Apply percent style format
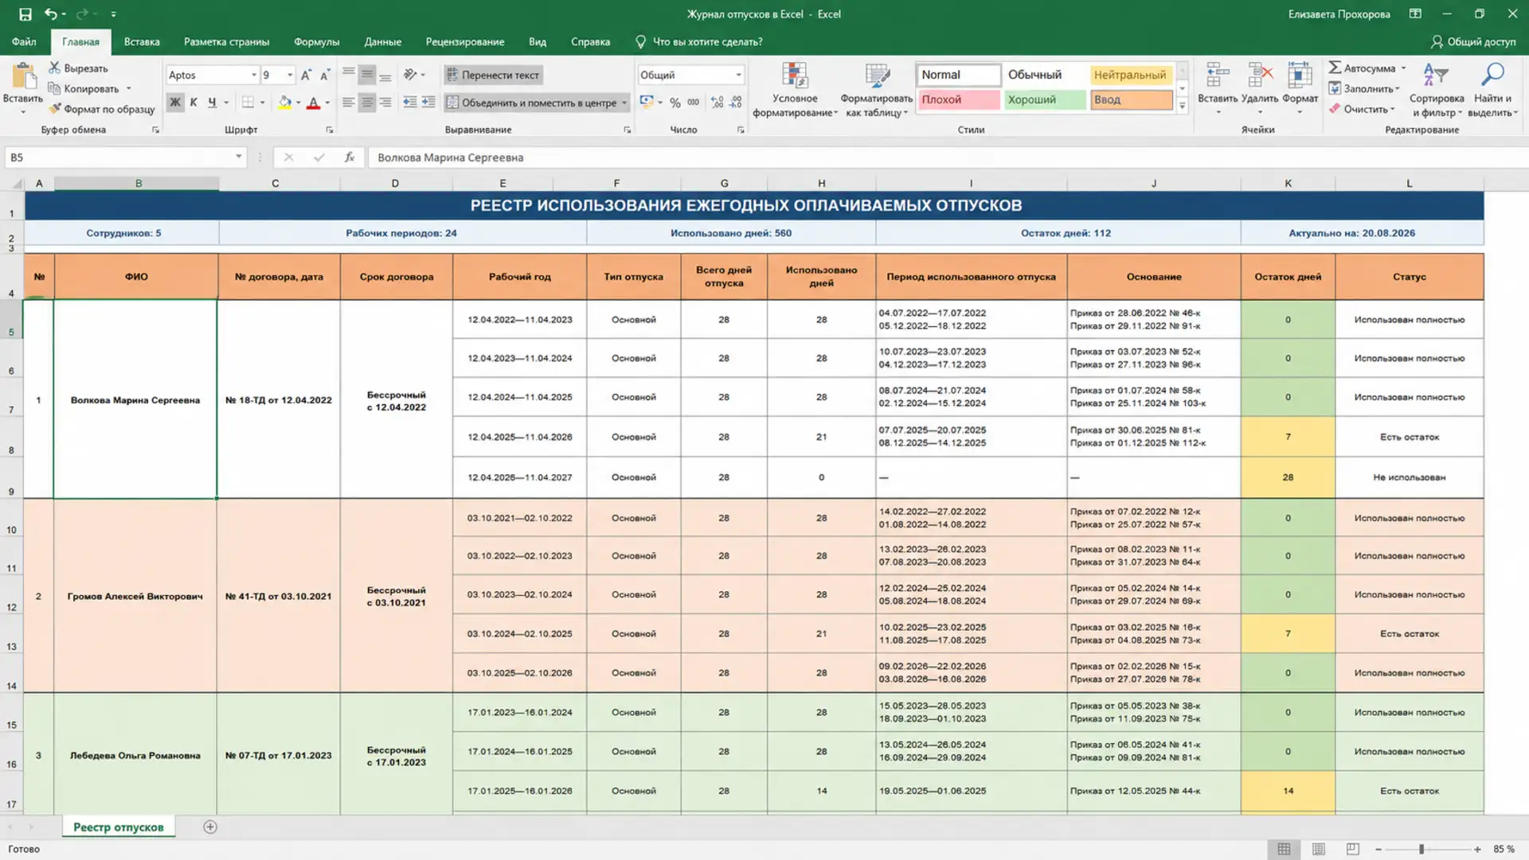This screenshot has height=860, width=1529. [675, 102]
